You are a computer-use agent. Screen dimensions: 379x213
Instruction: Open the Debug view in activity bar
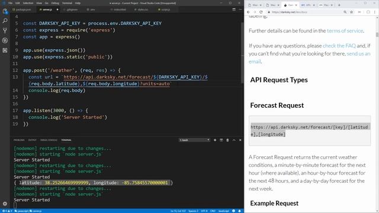pyautogui.click(x=5, y=40)
